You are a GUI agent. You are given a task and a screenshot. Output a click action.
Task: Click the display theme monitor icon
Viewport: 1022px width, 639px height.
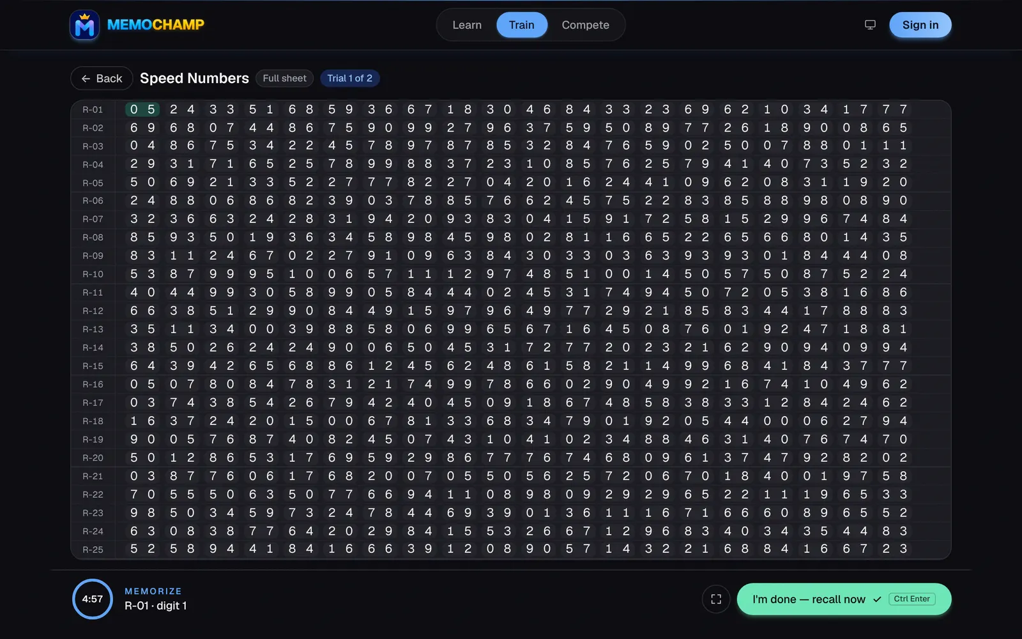pos(870,25)
